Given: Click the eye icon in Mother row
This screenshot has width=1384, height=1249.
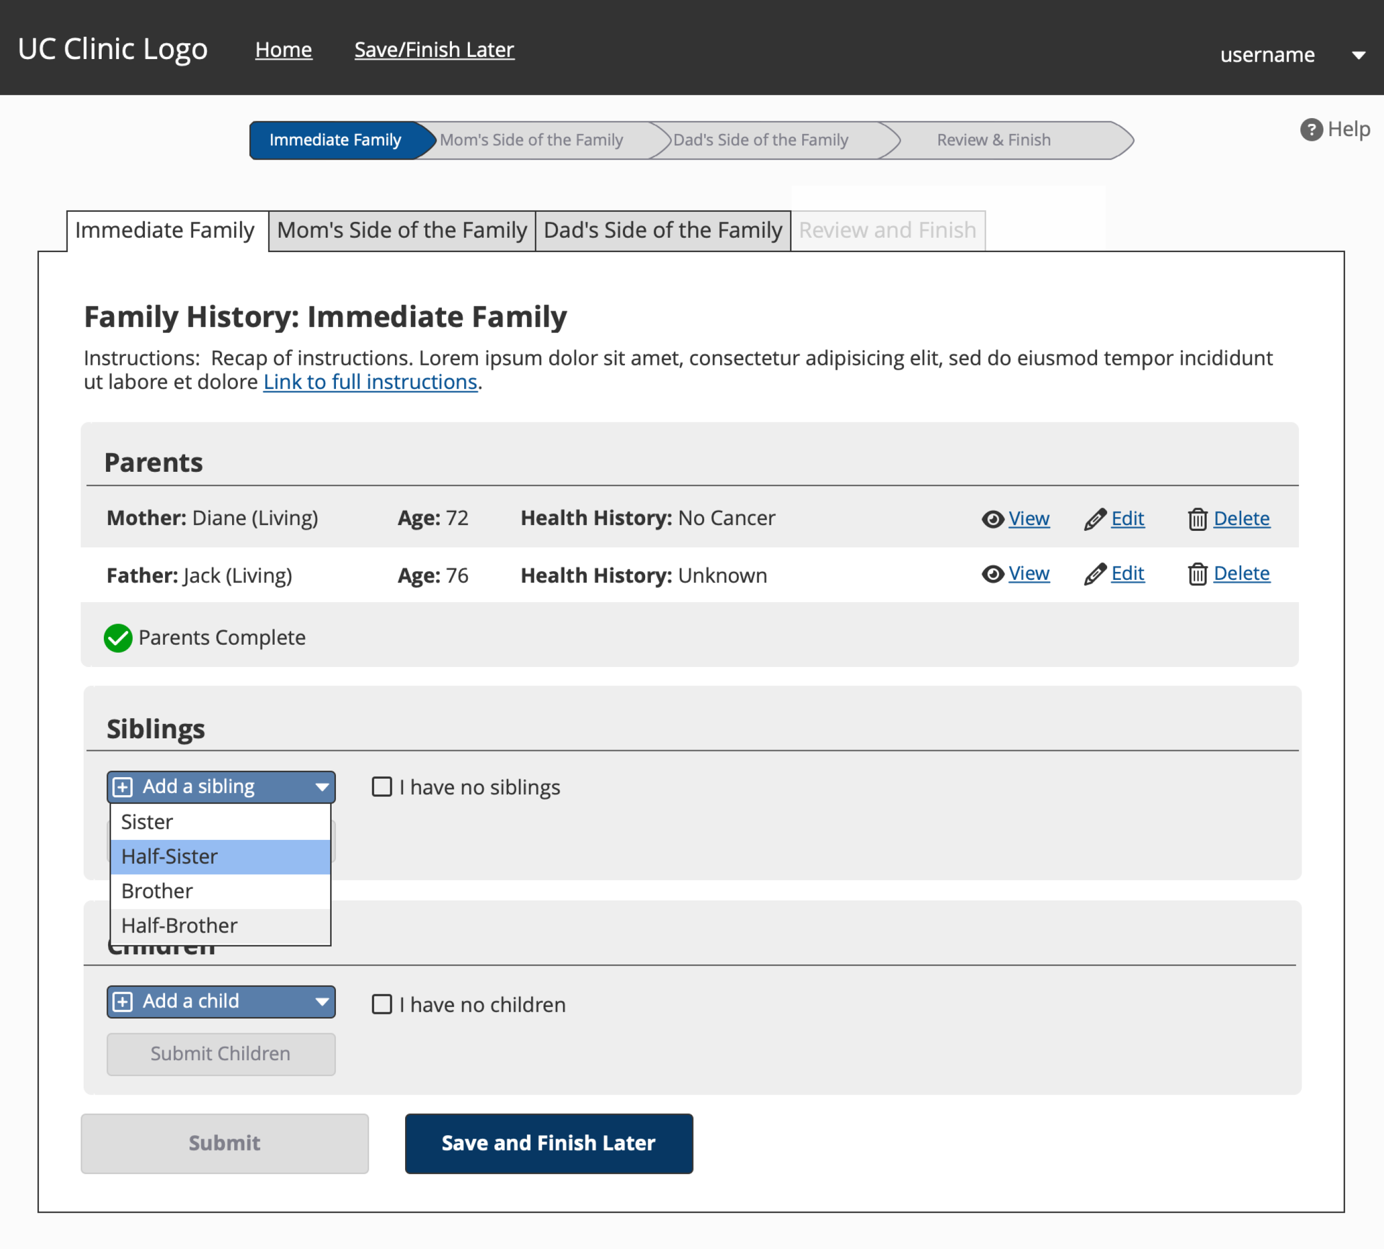Looking at the screenshot, I should [x=992, y=519].
